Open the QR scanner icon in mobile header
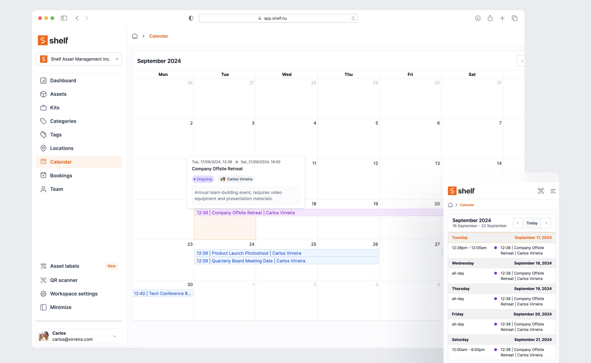This screenshot has width=591, height=363. click(x=541, y=191)
